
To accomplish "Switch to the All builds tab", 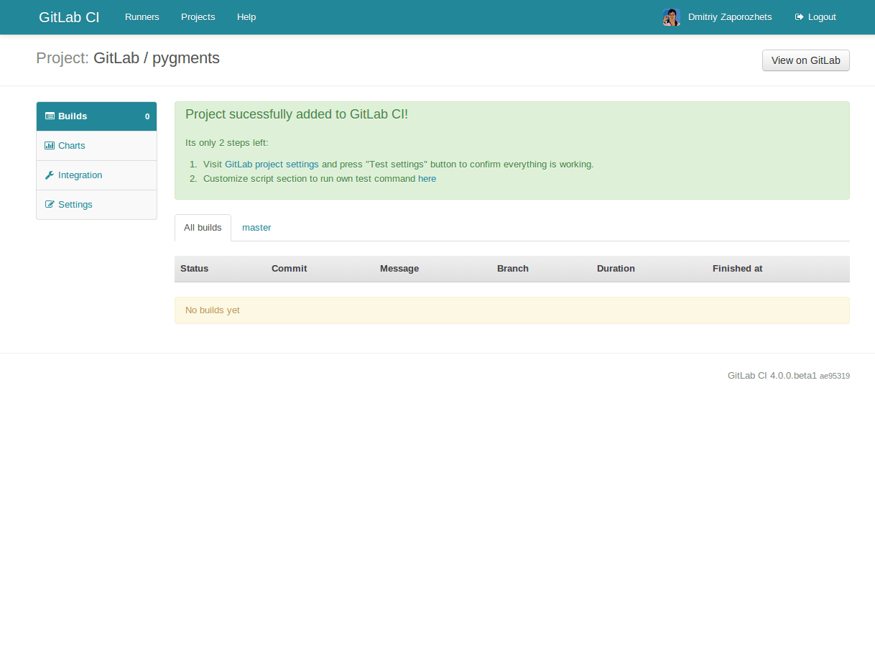I will pos(203,228).
